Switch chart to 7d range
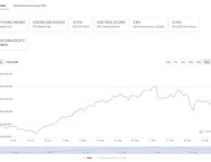Image resolution: width=211 pixels, height=162 pixels. [175, 62]
